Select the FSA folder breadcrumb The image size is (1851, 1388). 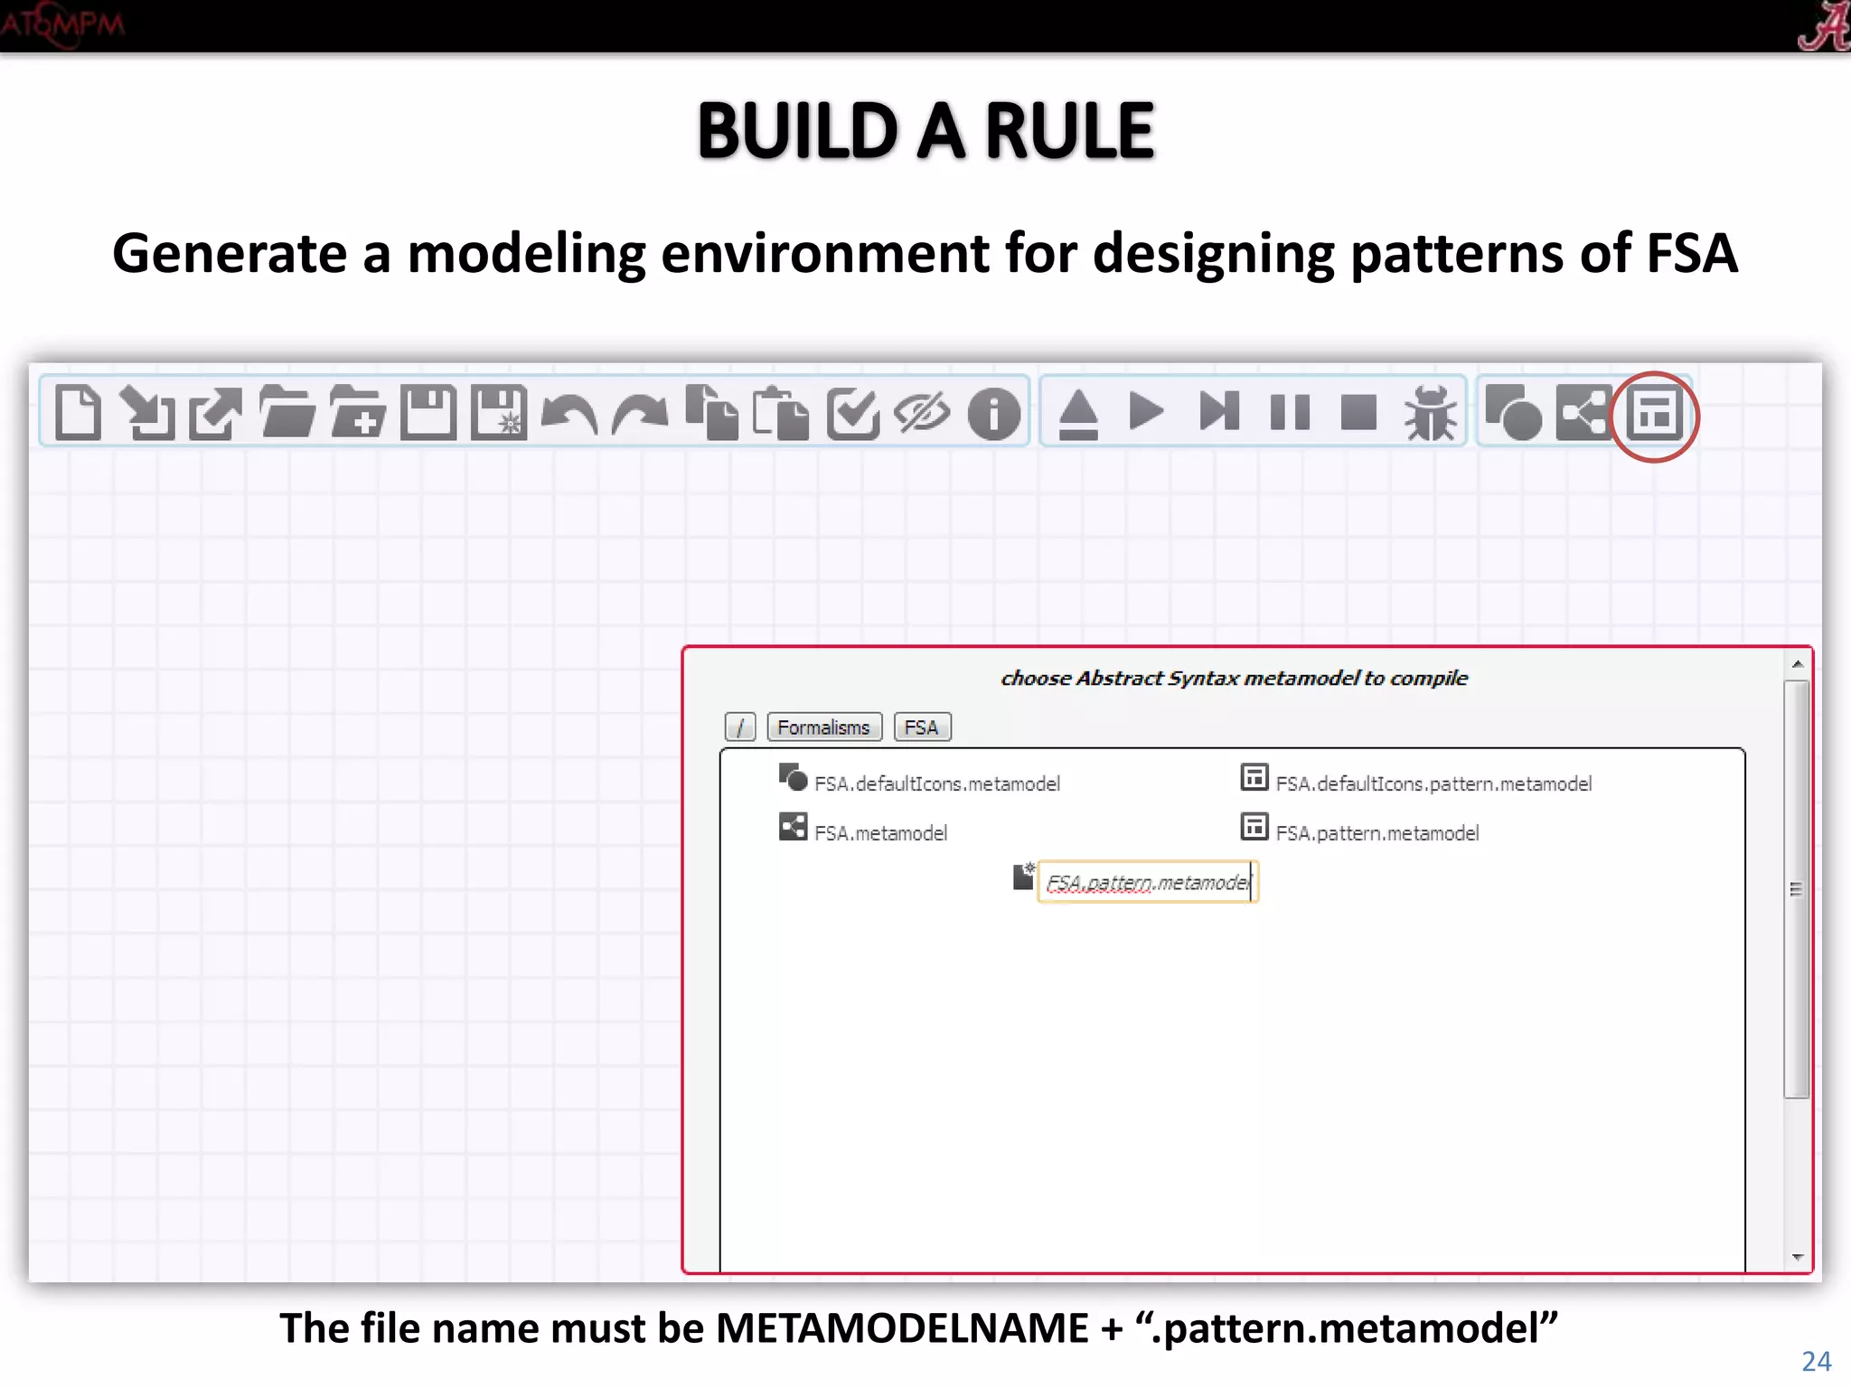(x=922, y=727)
